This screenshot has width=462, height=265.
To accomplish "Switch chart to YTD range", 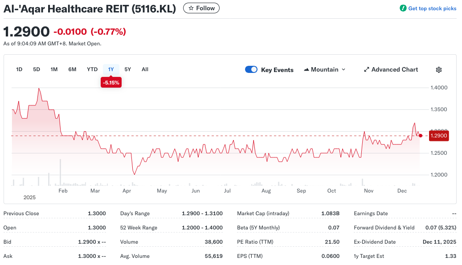I will click(92, 69).
